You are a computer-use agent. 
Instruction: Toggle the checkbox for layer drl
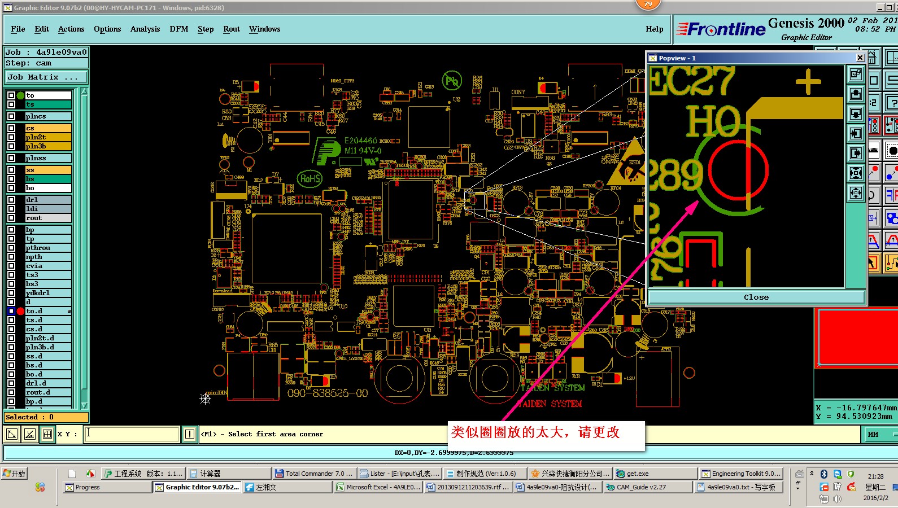tap(11, 199)
